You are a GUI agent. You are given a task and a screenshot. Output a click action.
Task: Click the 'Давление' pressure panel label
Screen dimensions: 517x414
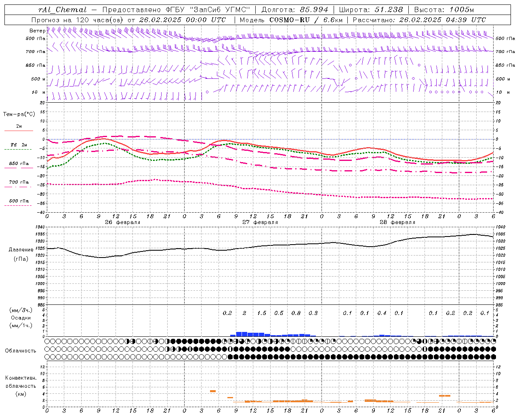21,250
